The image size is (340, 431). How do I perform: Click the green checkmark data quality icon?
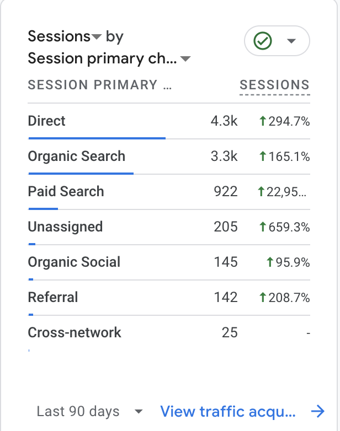pyautogui.click(x=263, y=41)
